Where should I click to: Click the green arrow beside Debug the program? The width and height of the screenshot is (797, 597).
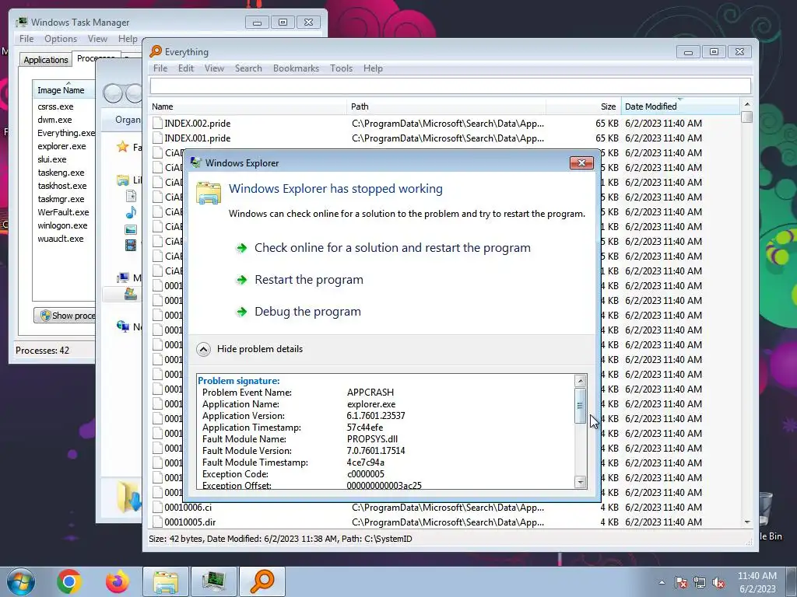pyautogui.click(x=241, y=312)
